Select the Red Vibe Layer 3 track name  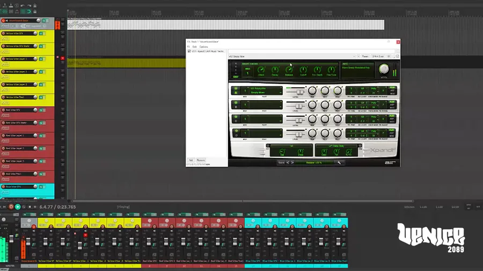tap(15, 161)
